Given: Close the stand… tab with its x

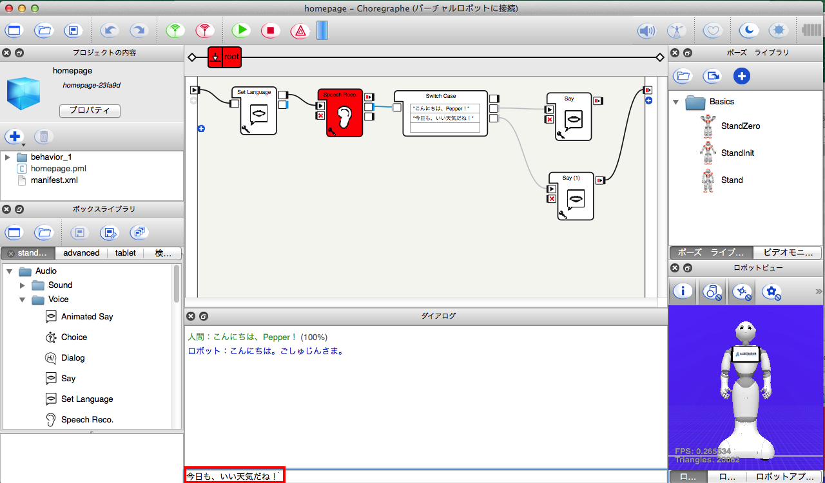Looking at the screenshot, I should [x=10, y=254].
